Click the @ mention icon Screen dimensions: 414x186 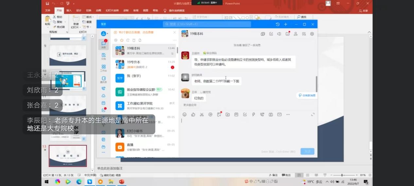coord(210,114)
